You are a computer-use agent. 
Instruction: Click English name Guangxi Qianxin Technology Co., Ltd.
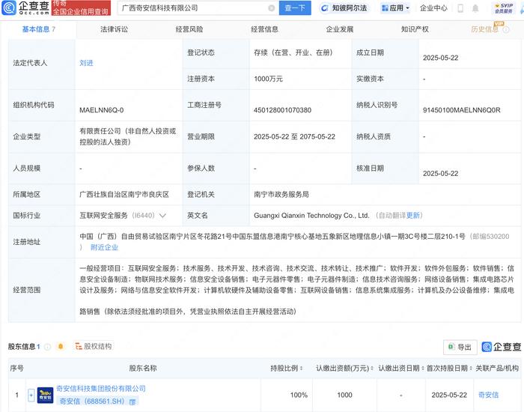pos(311,216)
